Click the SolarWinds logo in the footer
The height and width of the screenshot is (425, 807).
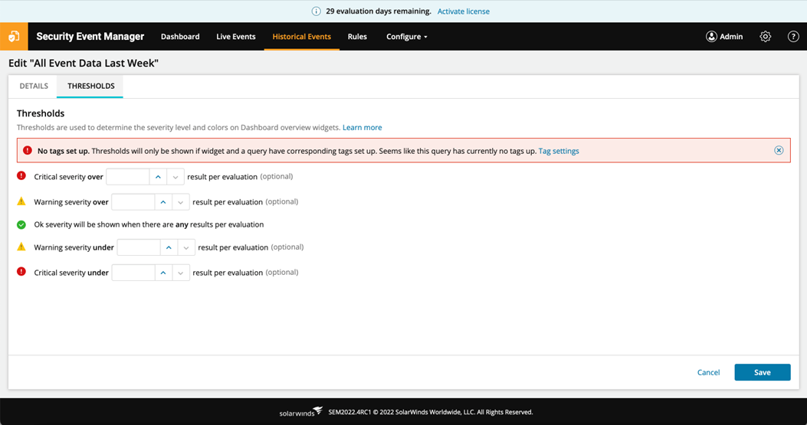click(x=300, y=412)
